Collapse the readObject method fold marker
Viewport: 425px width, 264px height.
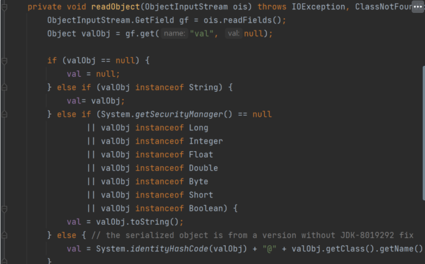4,7
